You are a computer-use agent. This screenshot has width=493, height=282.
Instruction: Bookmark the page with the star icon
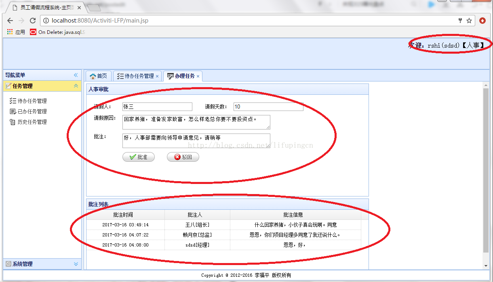tap(469, 21)
